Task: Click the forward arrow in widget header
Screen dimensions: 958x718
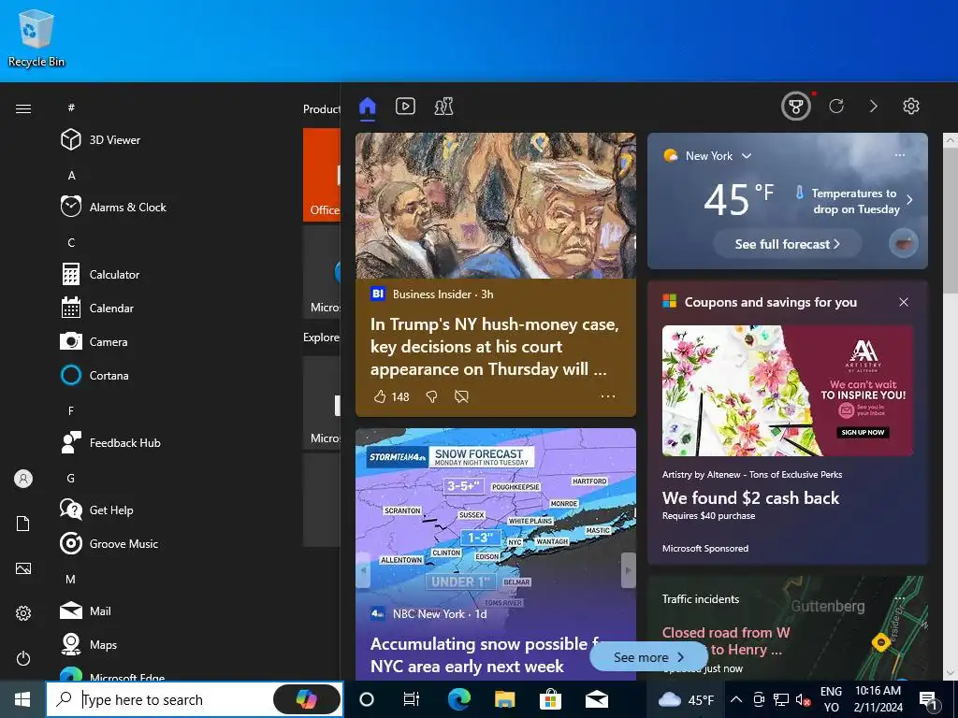Action: [874, 107]
